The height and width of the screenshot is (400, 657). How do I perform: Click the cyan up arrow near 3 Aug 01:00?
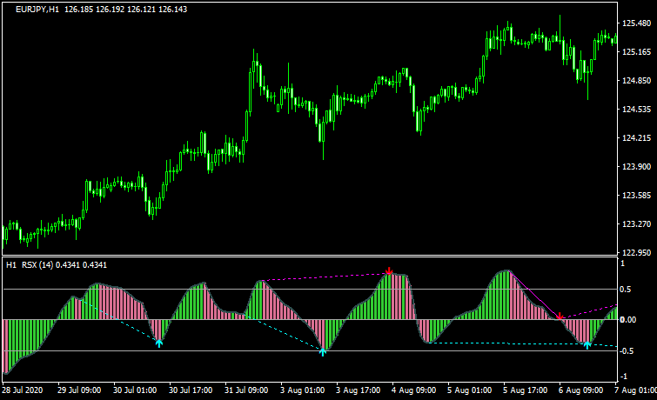click(x=323, y=351)
